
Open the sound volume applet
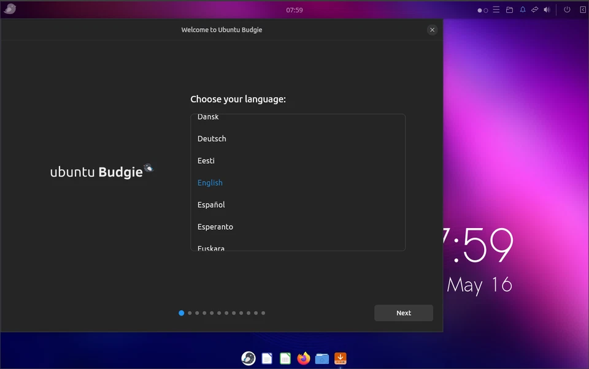[547, 10]
